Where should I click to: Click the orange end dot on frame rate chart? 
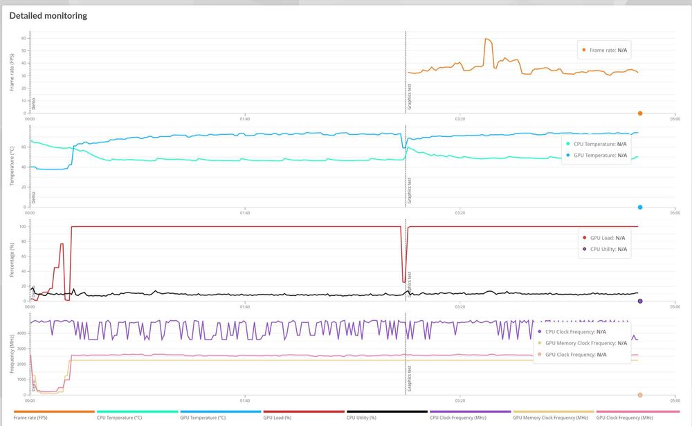pos(640,113)
